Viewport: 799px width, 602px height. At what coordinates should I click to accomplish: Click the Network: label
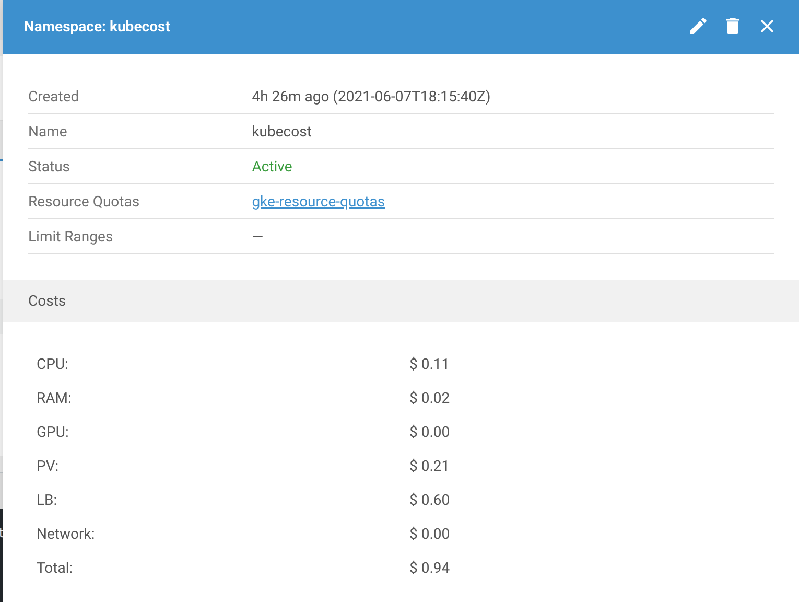coord(66,534)
